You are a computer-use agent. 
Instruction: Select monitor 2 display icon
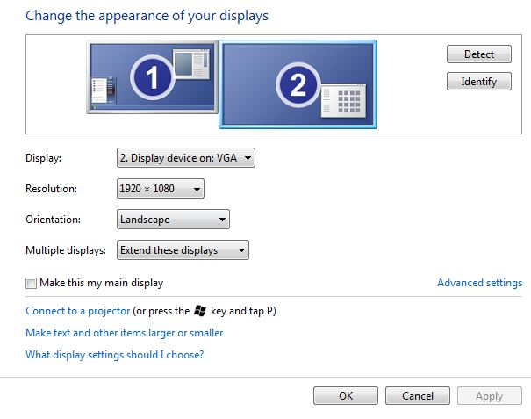298,84
